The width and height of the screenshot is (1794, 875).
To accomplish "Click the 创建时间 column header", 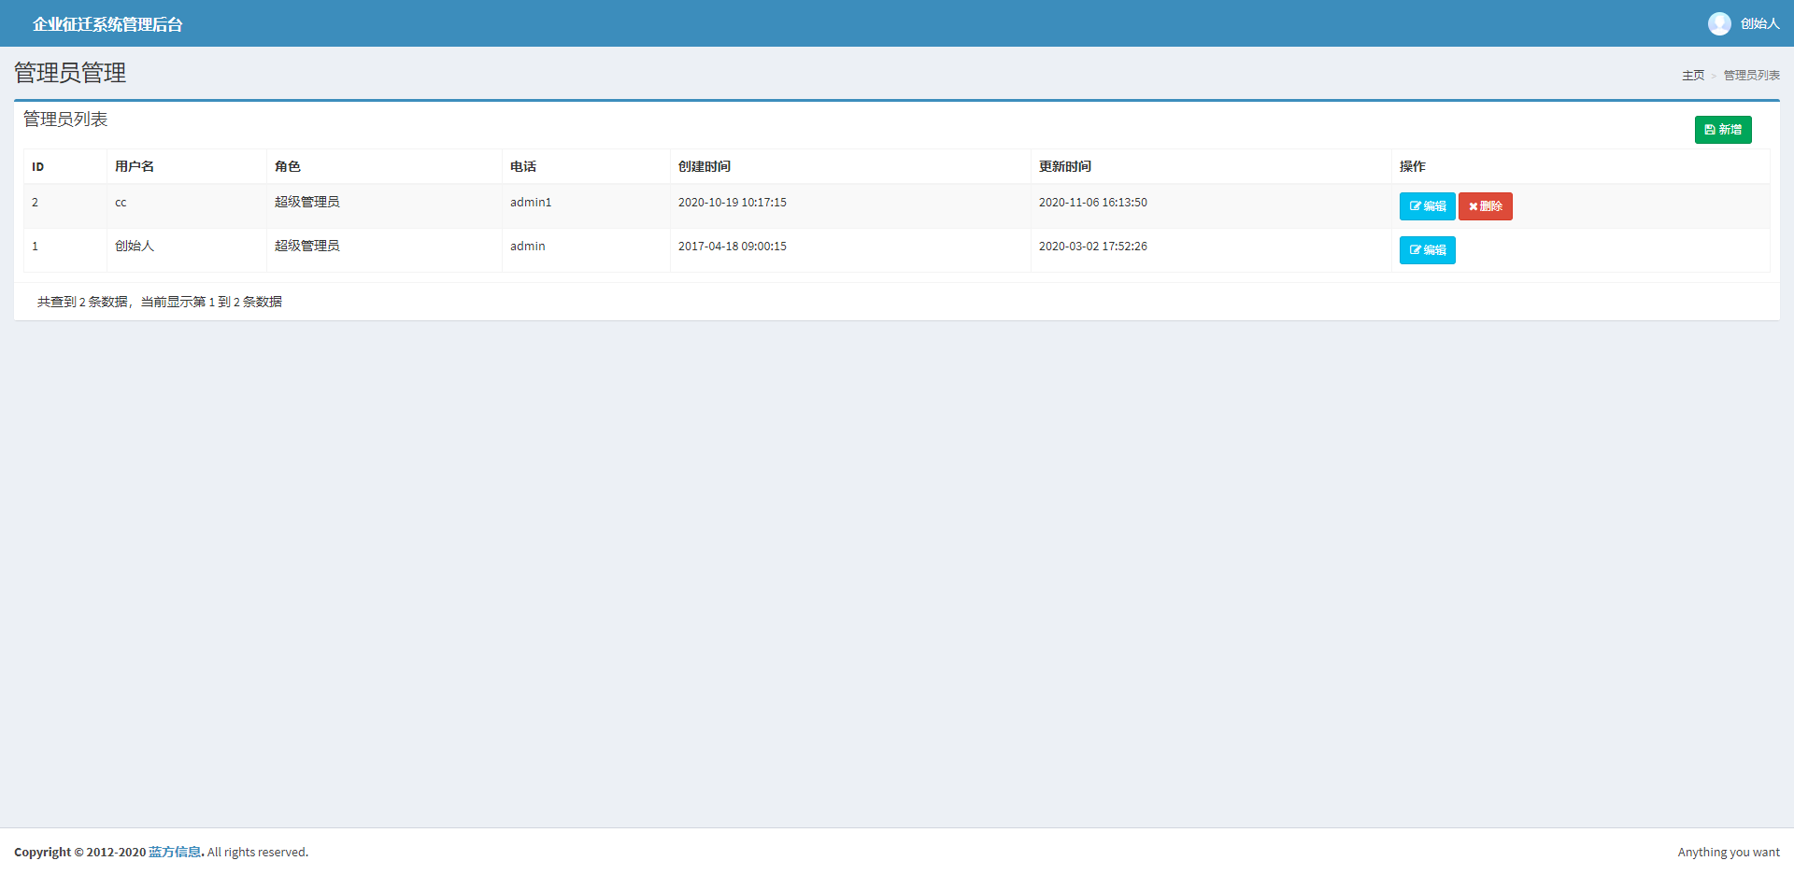I will click(705, 167).
